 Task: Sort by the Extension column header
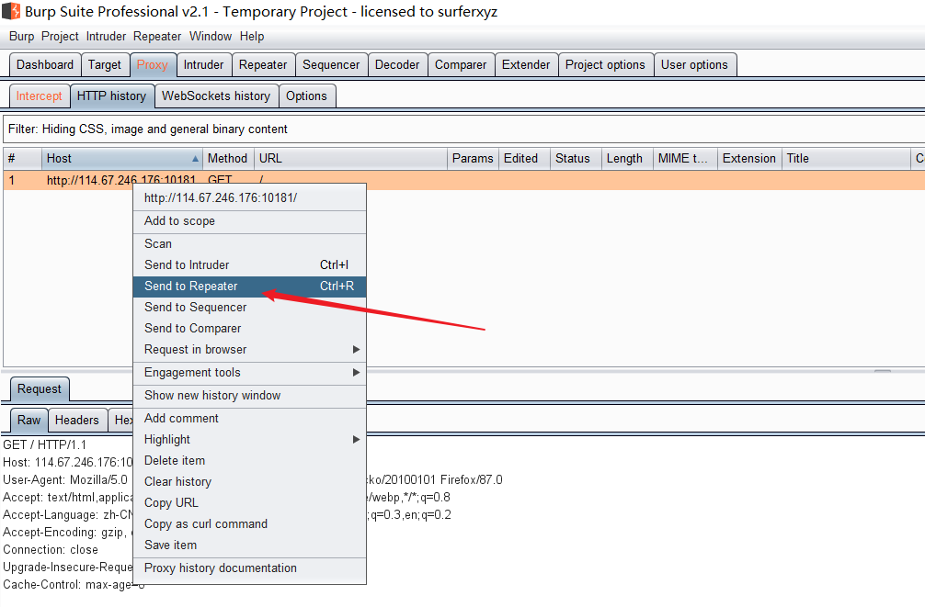coord(749,159)
